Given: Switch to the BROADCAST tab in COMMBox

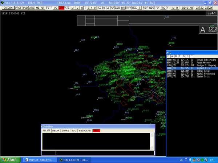Looking at the screenshot, I should click(85, 130).
